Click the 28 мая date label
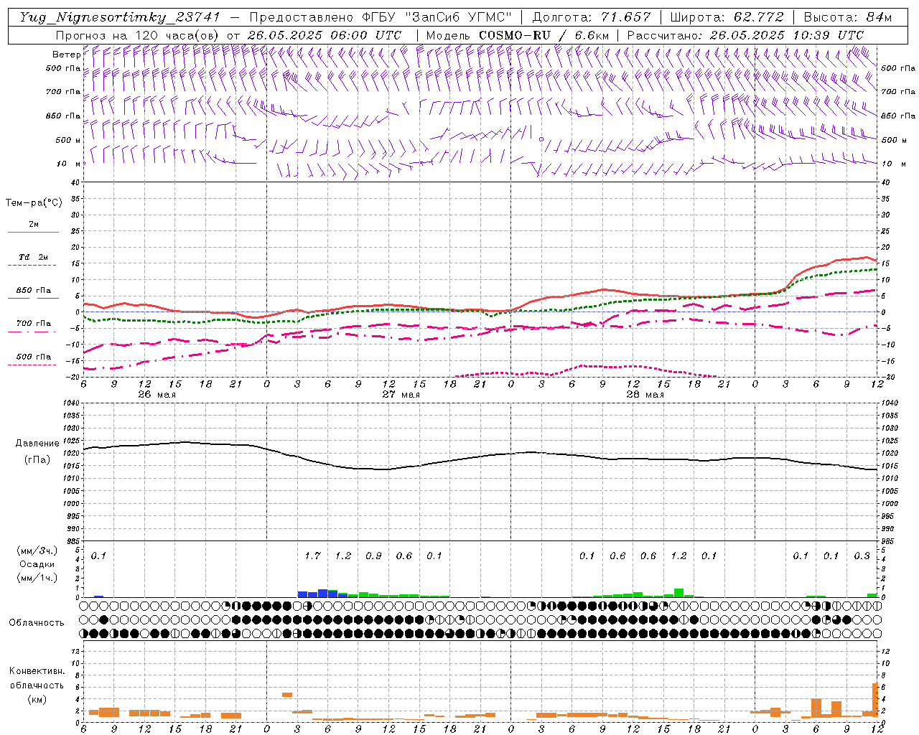The image size is (919, 735). 645,395
